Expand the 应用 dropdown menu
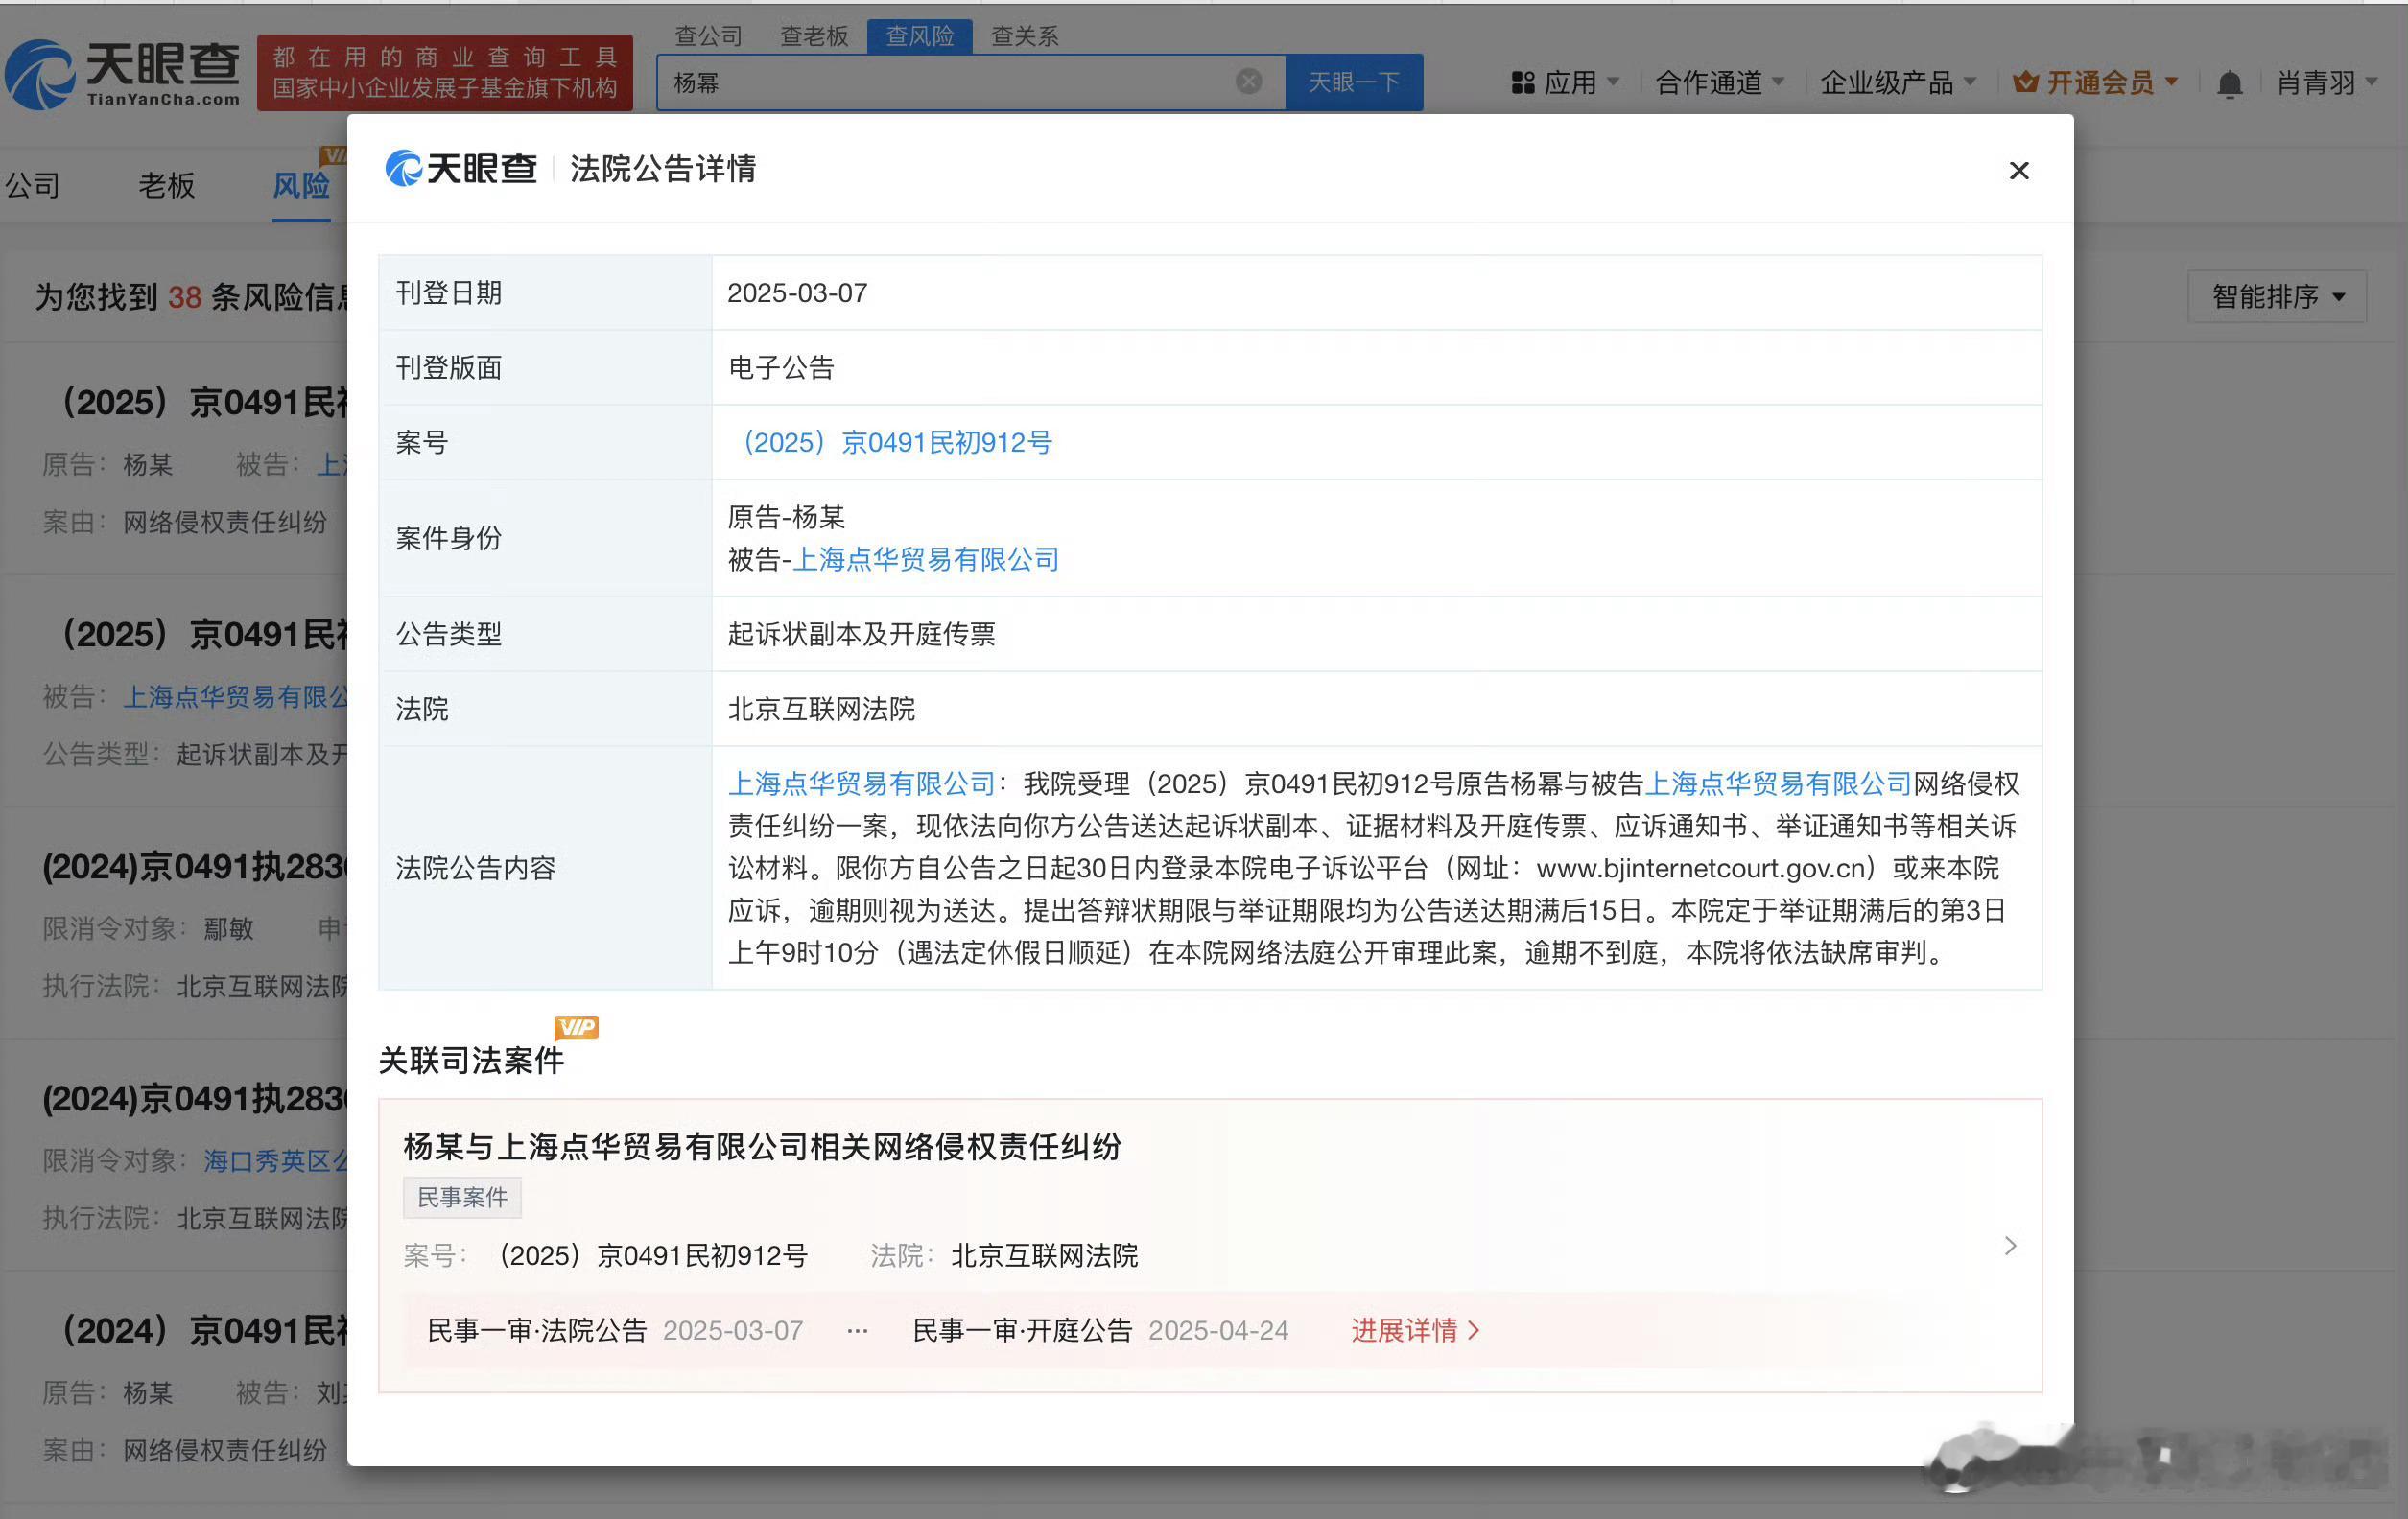Screen dimensions: 2408x1519 click(1566, 82)
